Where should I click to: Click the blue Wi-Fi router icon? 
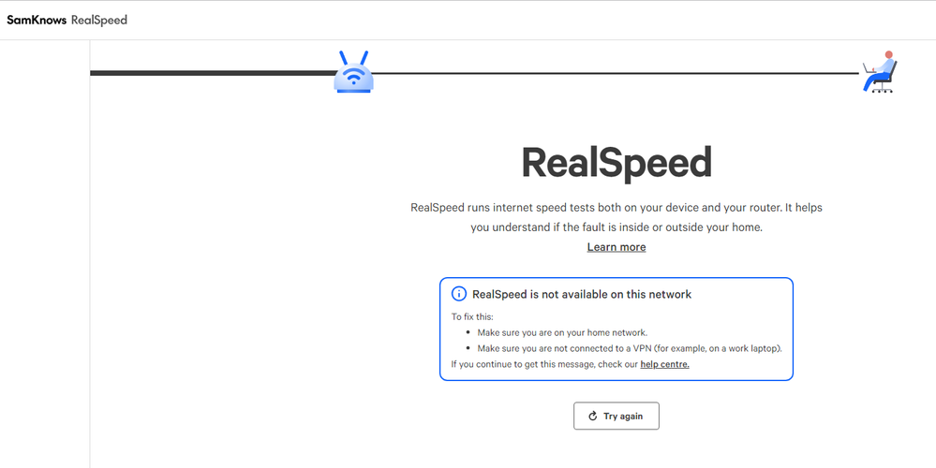point(353,72)
